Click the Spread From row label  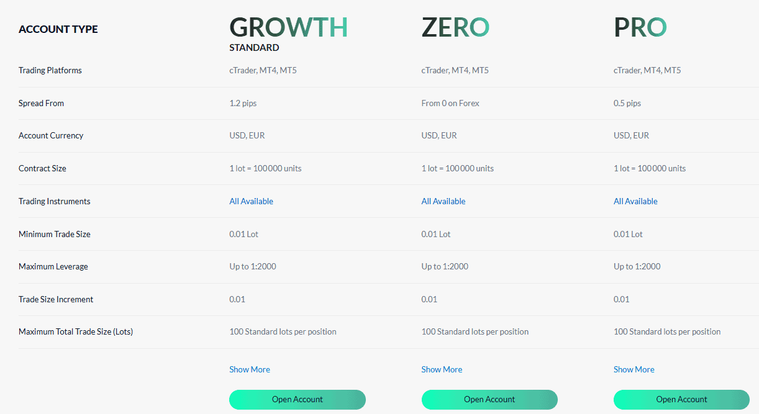pyautogui.click(x=41, y=103)
